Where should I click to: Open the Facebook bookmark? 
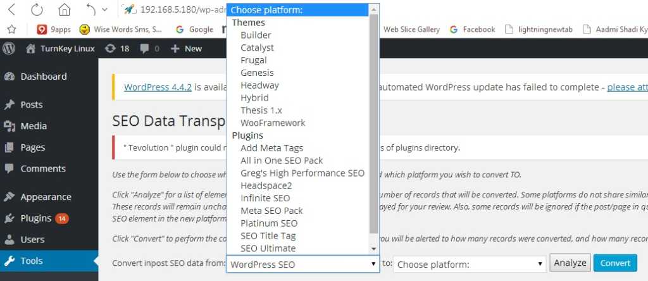[472, 29]
